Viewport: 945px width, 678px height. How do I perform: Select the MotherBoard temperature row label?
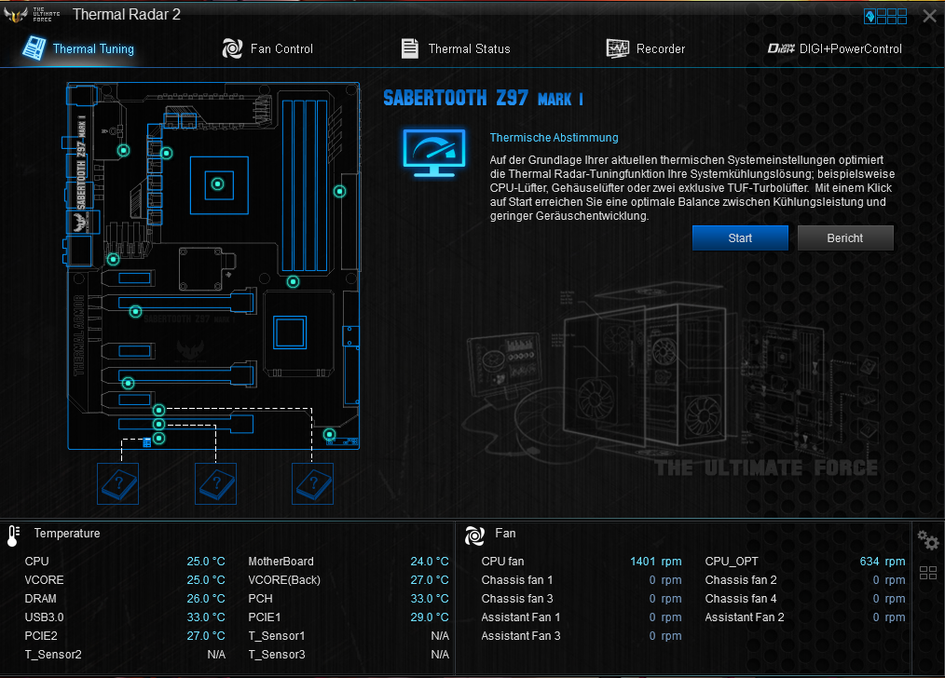coord(281,562)
